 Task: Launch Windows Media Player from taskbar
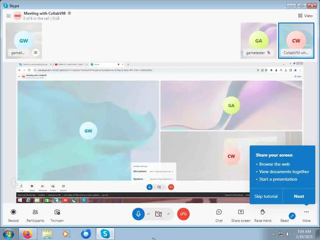[66, 234]
